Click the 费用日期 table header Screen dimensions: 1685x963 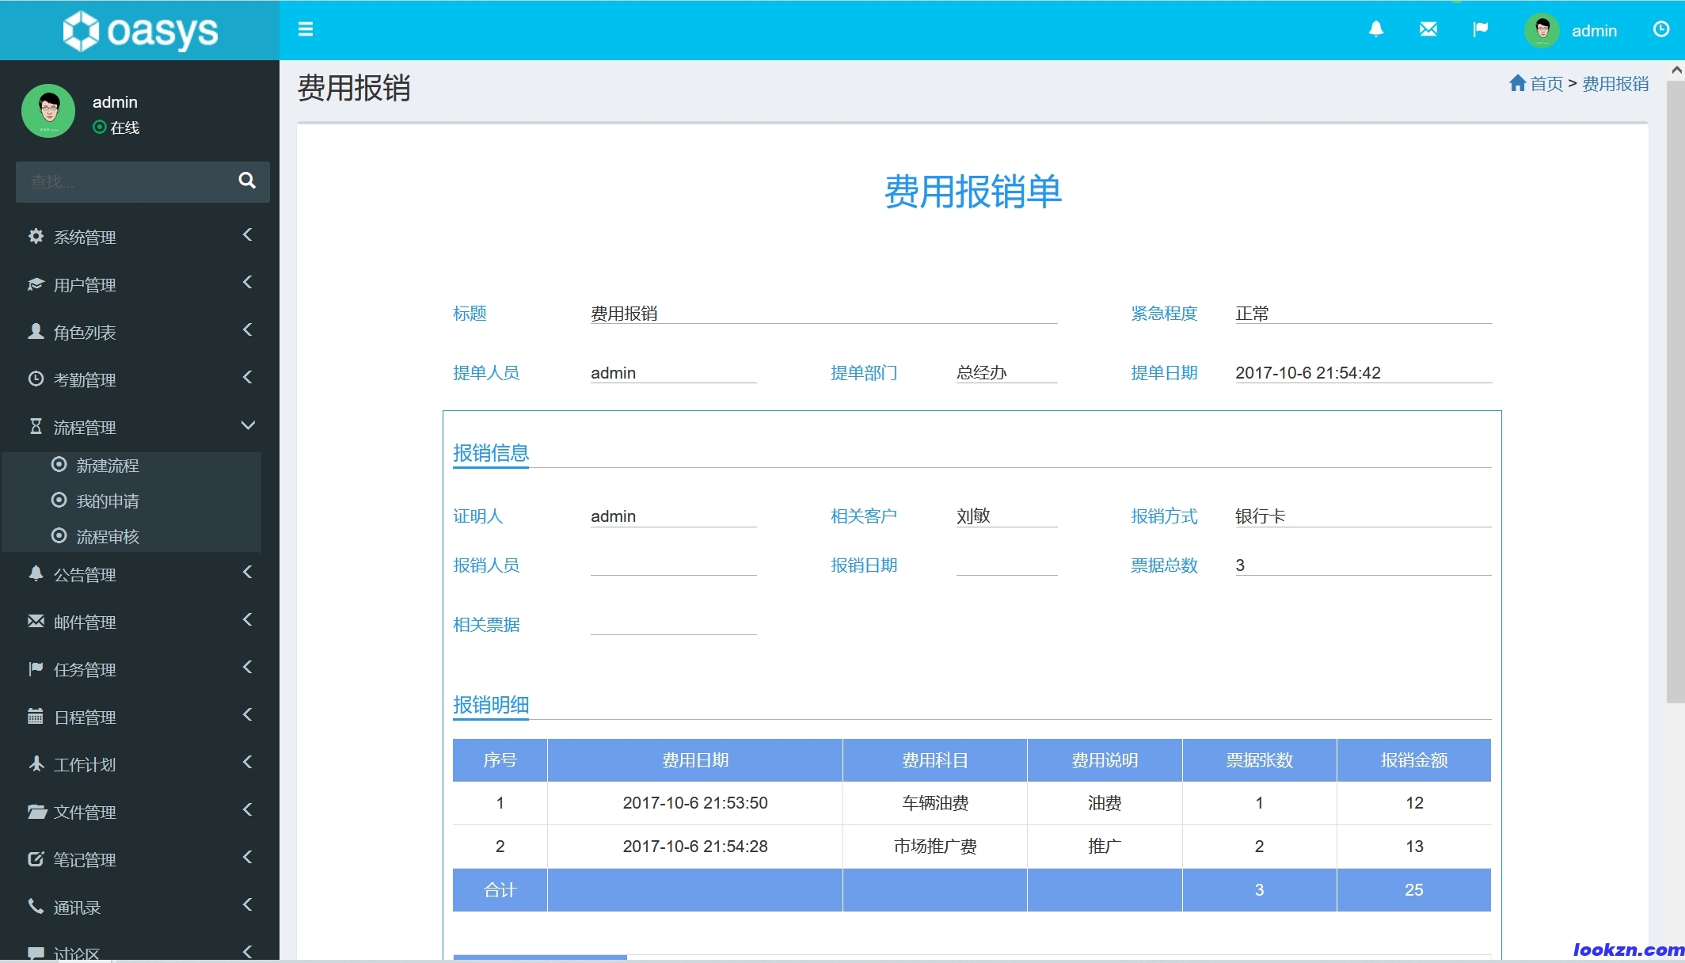695,760
